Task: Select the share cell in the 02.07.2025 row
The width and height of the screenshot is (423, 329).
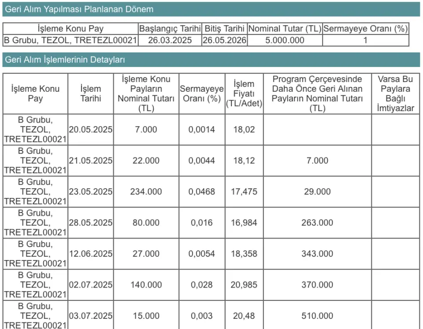Action: pos(35,285)
